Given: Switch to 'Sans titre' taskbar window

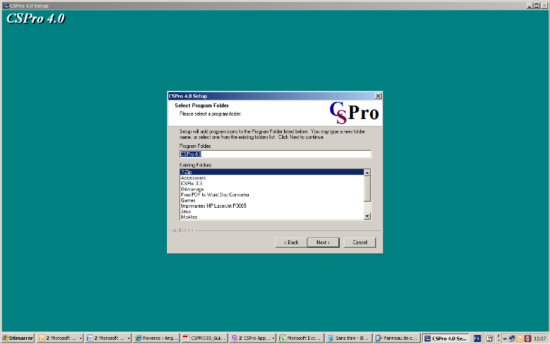Looking at the screenshot, I should pyautogui.click(x=348, y=338).
